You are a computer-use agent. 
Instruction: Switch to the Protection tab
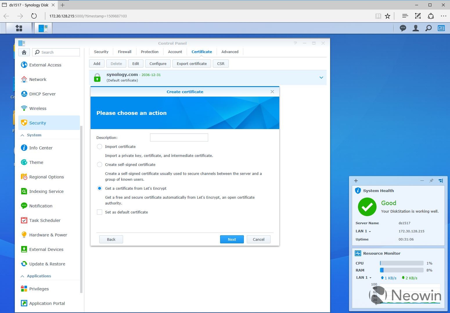click(x=150, y=52)
